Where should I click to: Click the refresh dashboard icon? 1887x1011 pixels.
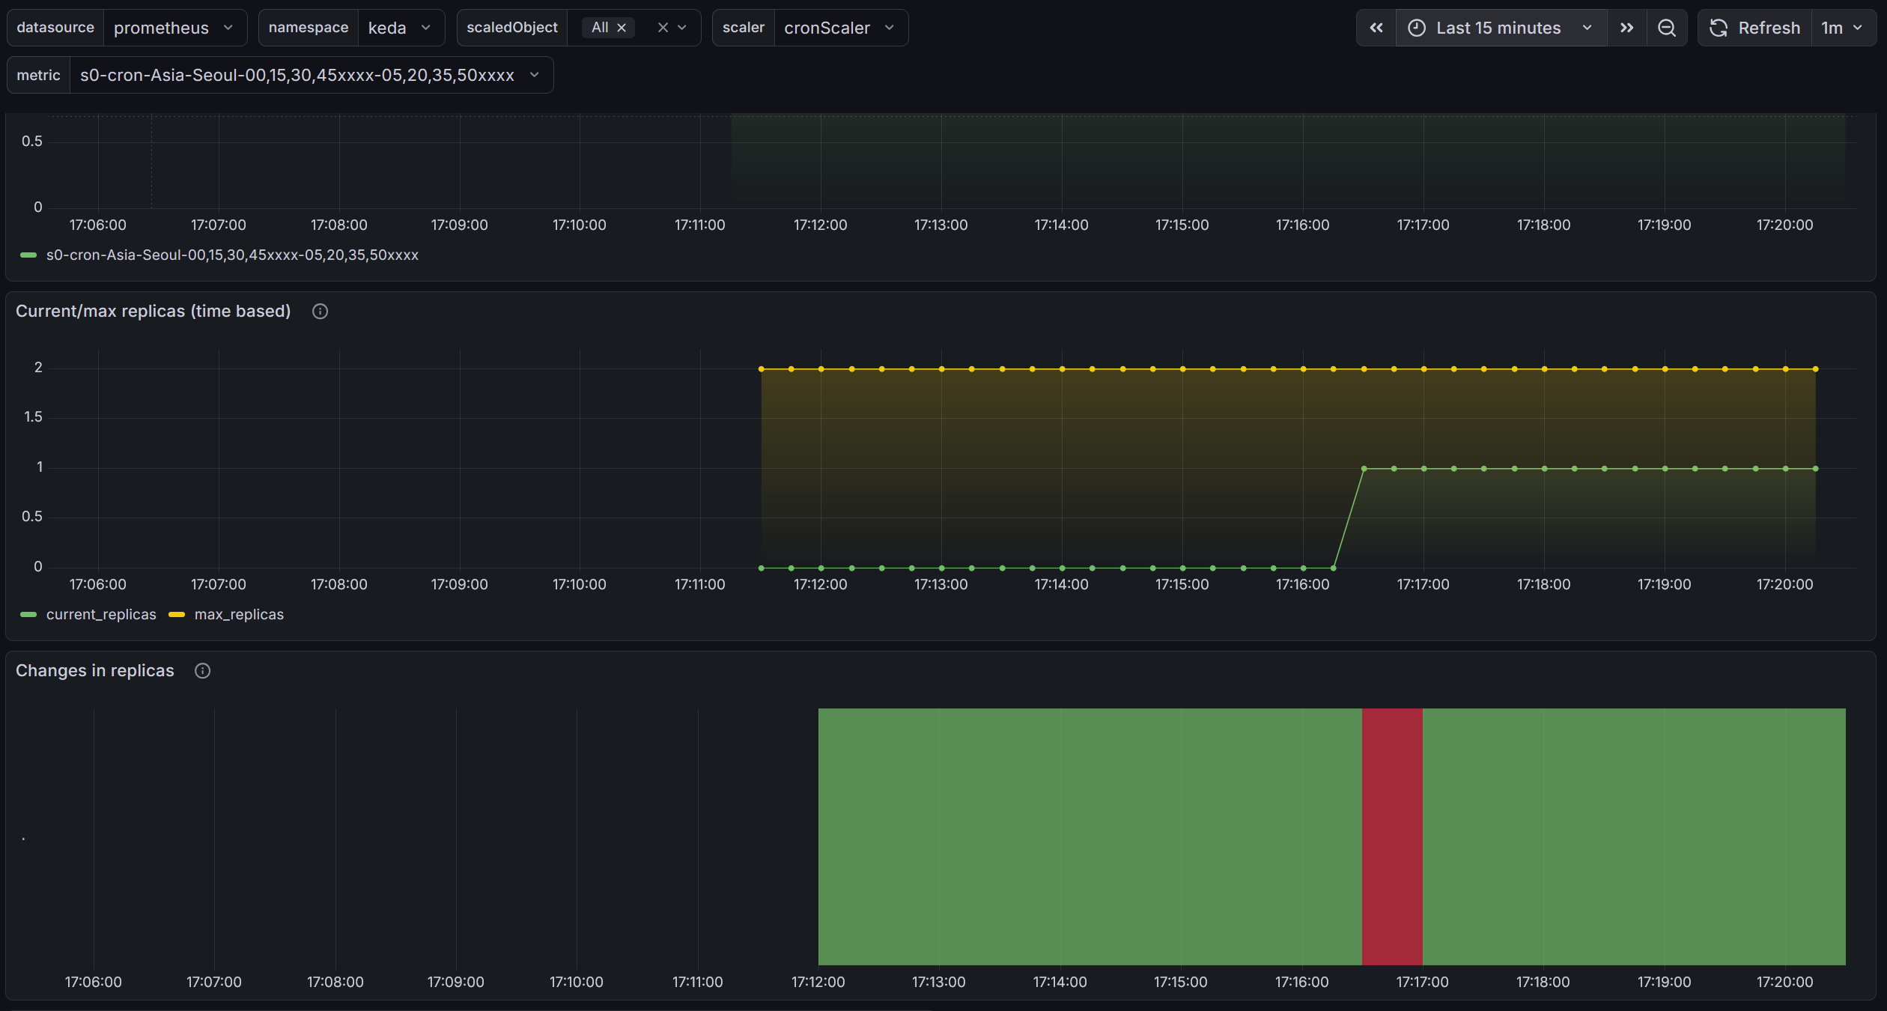[x=1719, y=28]
